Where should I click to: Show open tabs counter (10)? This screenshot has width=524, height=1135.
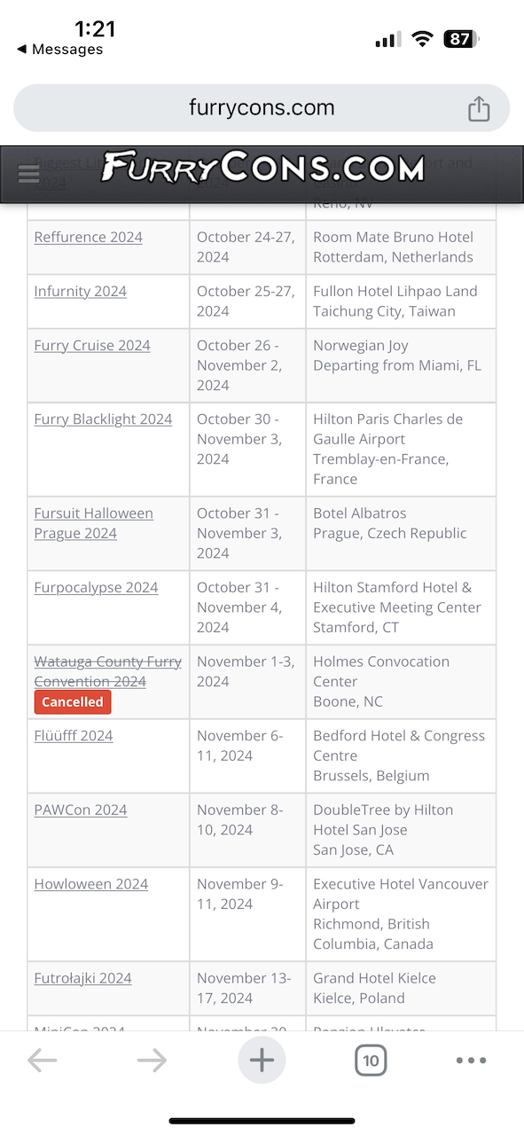click(371, 1061)
